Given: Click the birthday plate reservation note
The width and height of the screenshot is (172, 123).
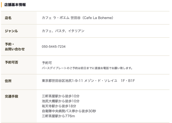Looking at the screenshot, I should pos(87,68).
